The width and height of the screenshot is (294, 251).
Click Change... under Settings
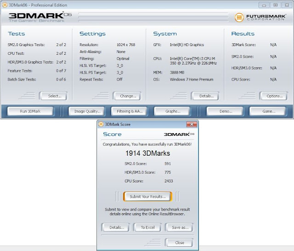click(127, 96)
